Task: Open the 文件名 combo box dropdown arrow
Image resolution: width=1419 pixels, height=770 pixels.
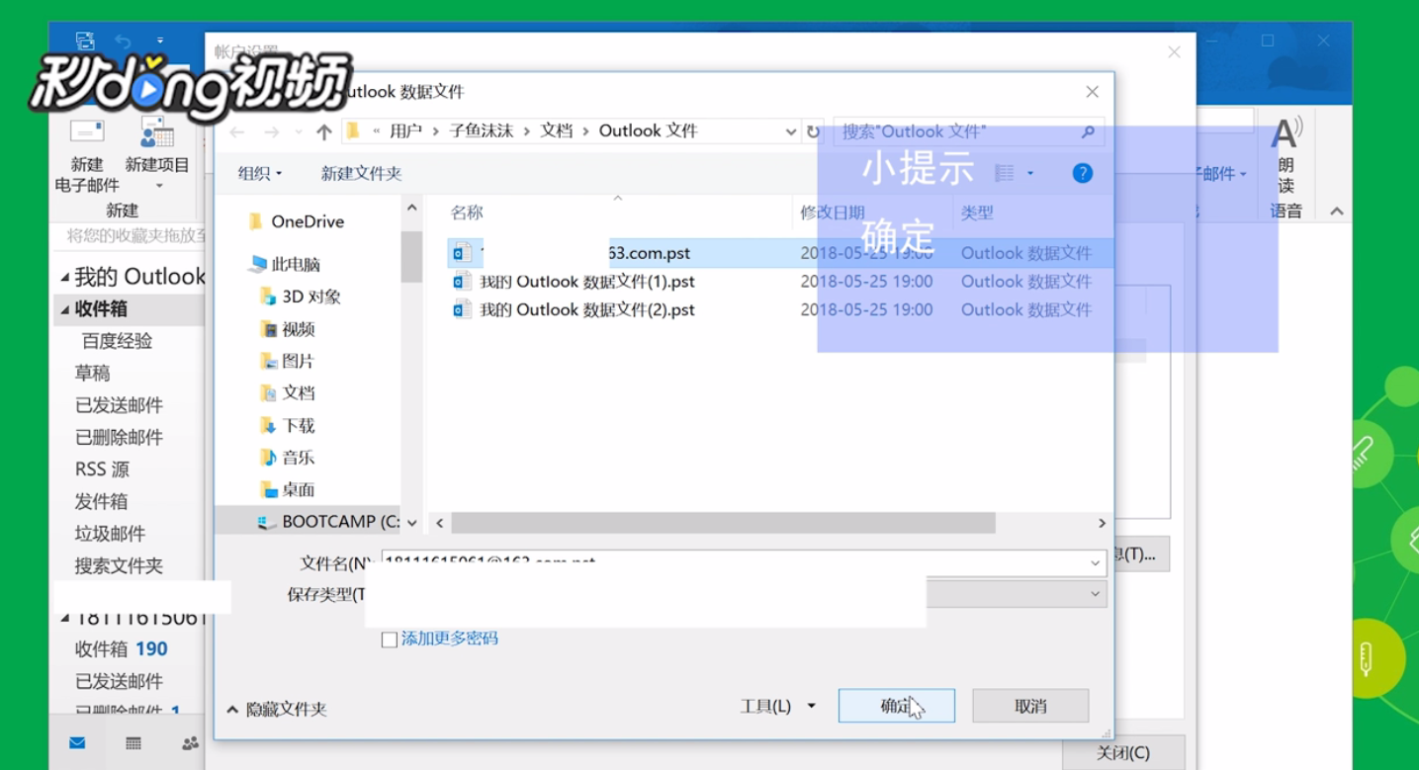Action: click(x=1095, y=562)
